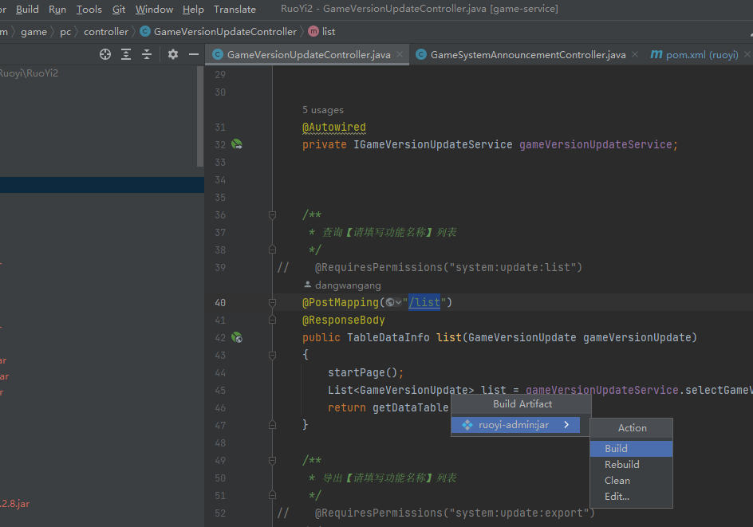Click the globe URL icon inside PostMapping annotation
This screenshot has height=527, width=753.
tap(390, 303)
